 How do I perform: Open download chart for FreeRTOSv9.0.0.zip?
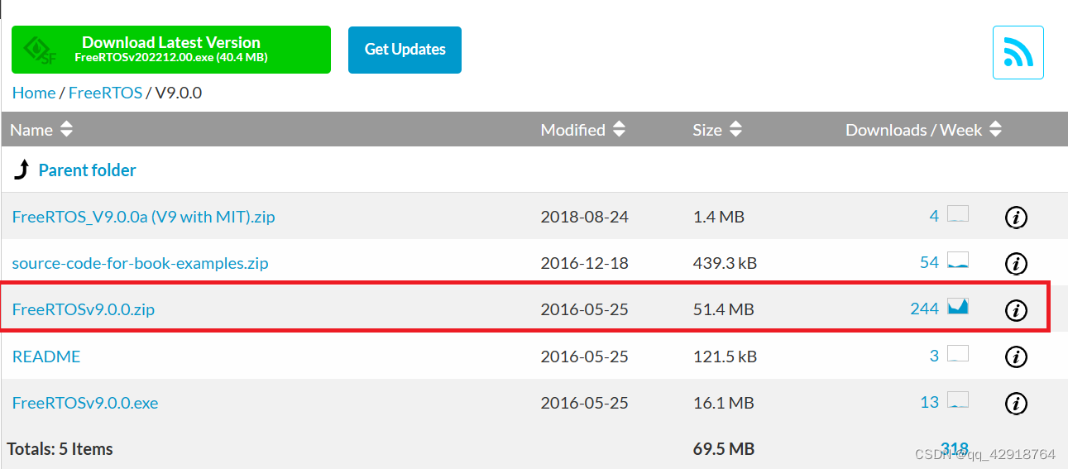(x=958, y=307)
